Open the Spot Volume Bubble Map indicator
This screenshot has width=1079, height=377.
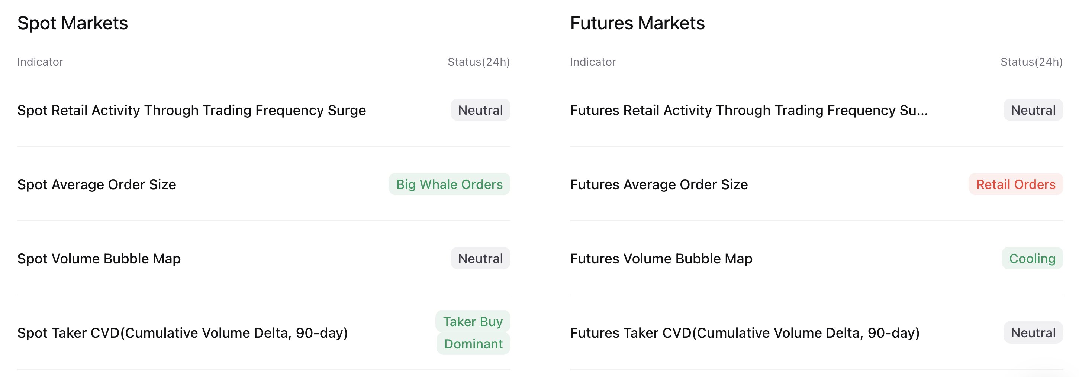[99, 259]
